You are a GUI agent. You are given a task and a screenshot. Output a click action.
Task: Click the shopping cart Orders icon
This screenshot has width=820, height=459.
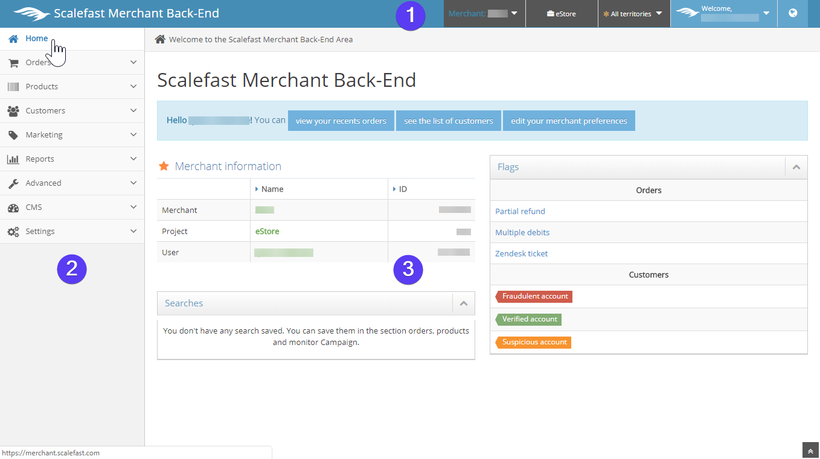click(x=13, y=63)
